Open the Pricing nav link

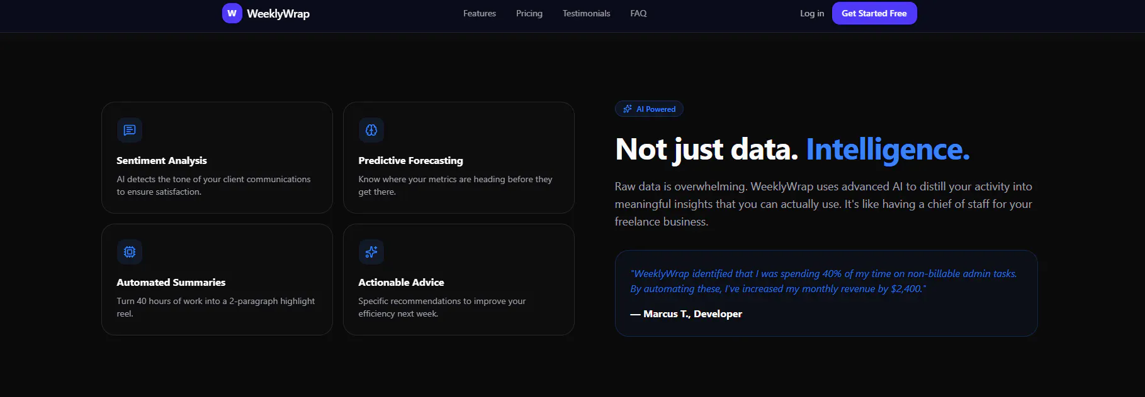point(529,13)
